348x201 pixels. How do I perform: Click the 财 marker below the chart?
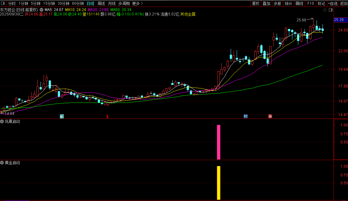(x=246, y=116)
